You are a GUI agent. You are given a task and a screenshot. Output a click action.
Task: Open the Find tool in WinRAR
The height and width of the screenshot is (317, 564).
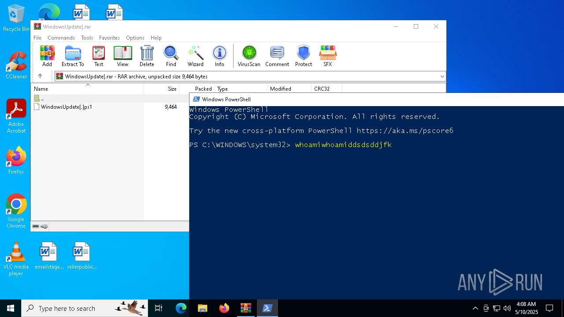[x=171, y=56]
